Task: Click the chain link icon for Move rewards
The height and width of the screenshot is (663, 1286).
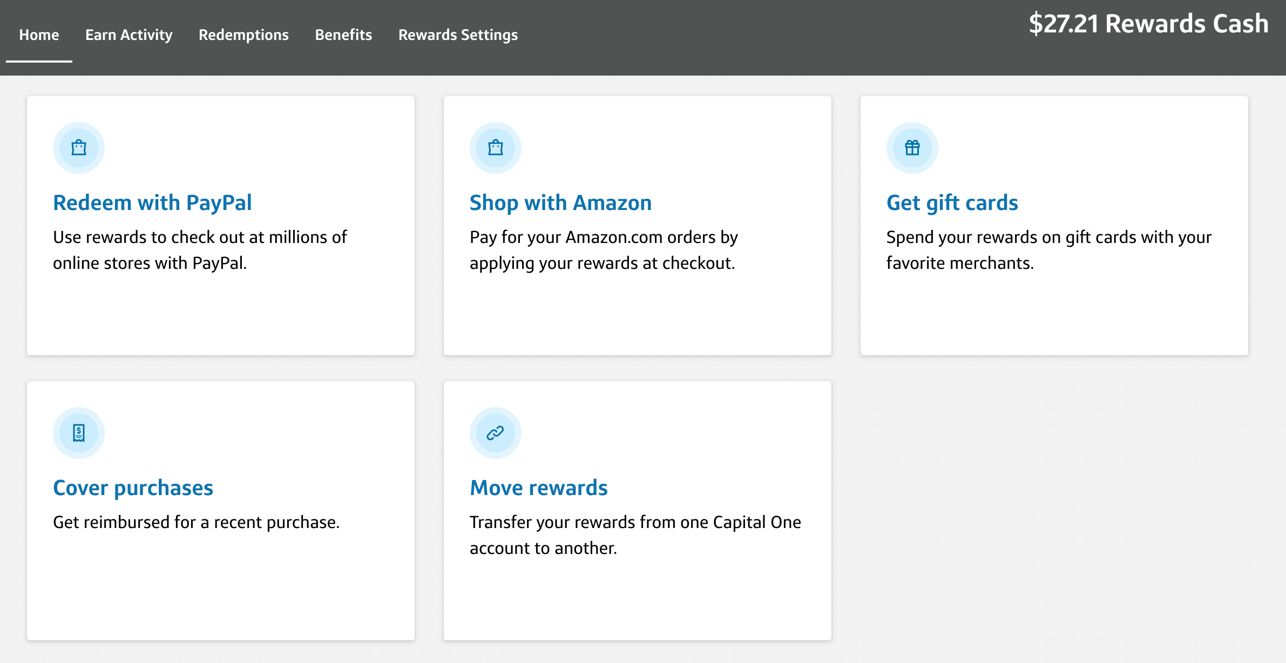Action: click(x=495, y=432)
